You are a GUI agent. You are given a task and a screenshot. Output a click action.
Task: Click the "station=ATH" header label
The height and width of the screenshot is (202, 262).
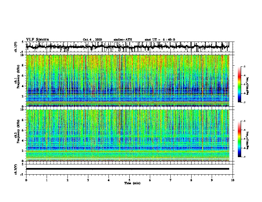[x=123, y=40]
